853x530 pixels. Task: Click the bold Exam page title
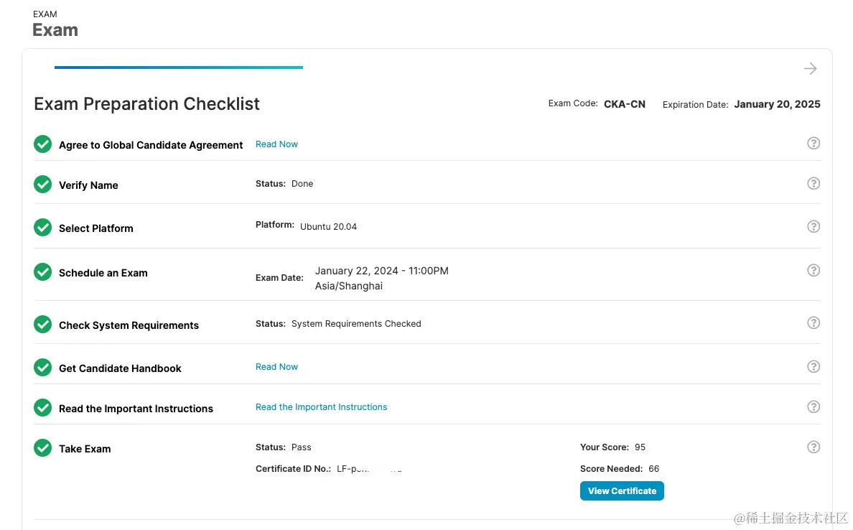coord(55,30)
